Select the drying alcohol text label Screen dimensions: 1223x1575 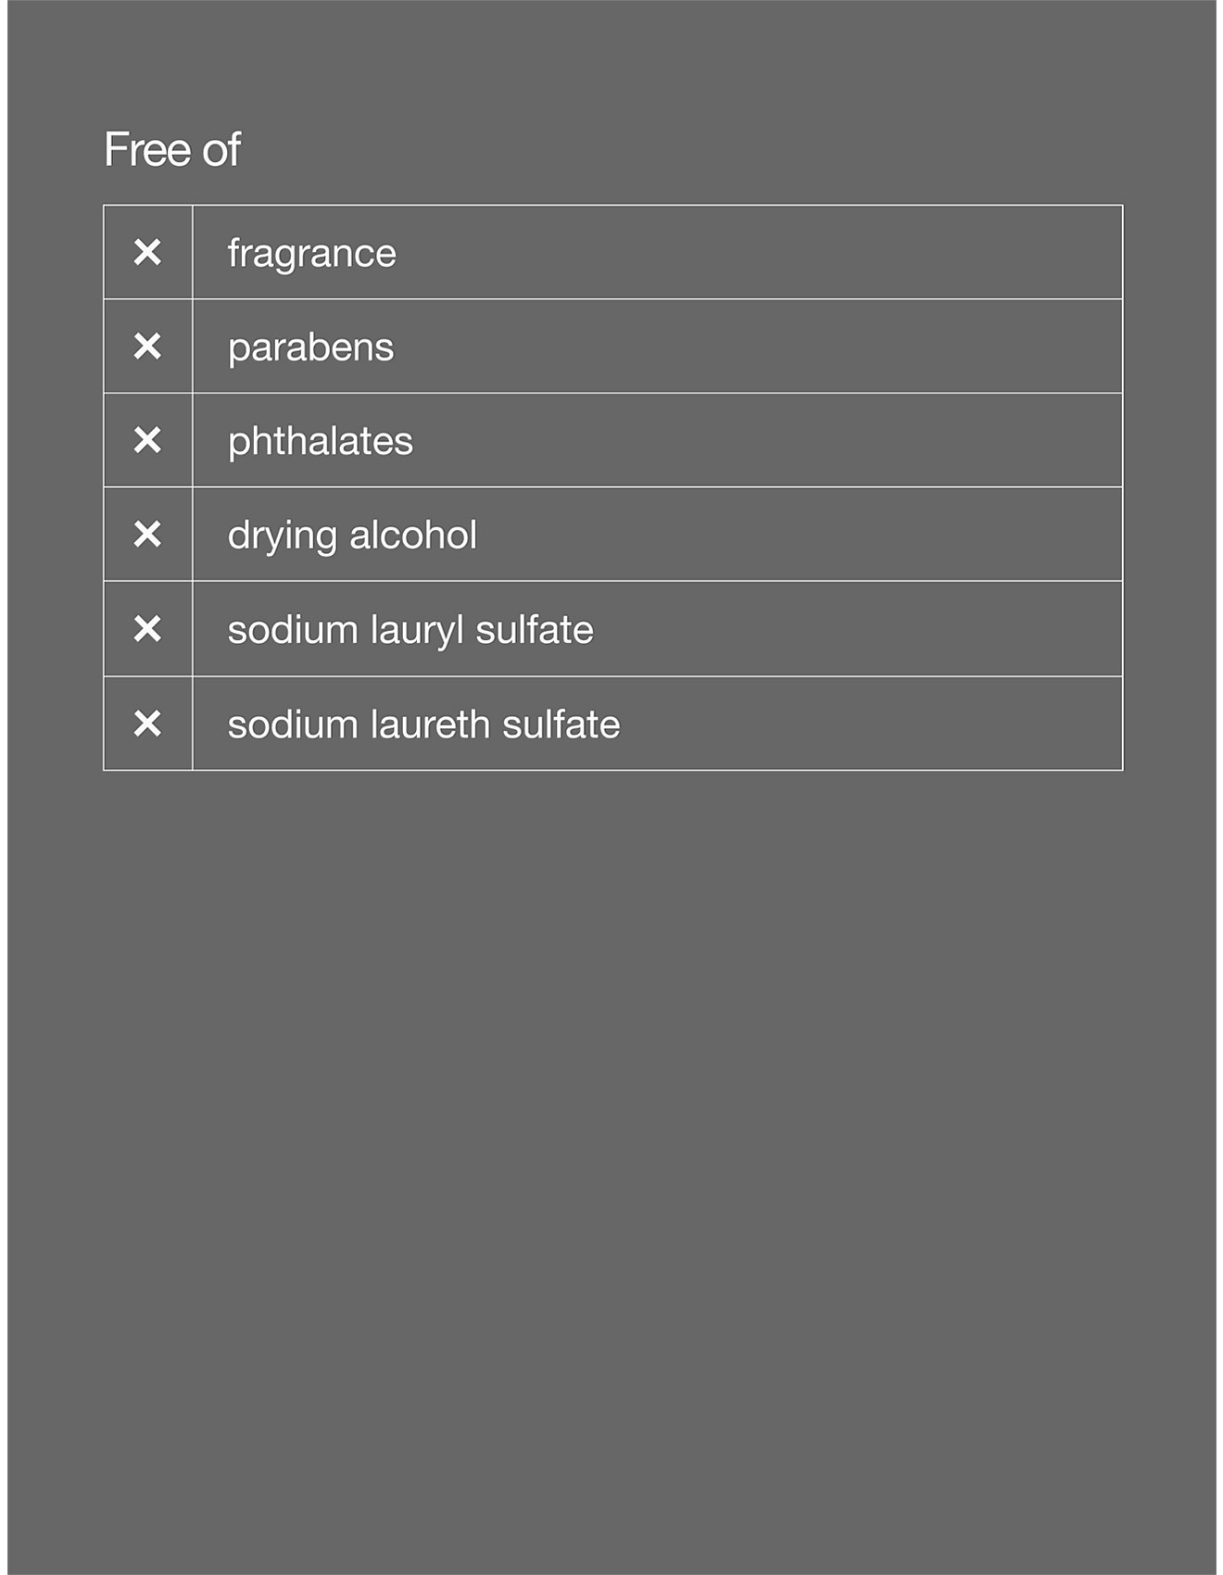(x=352, y=535)
